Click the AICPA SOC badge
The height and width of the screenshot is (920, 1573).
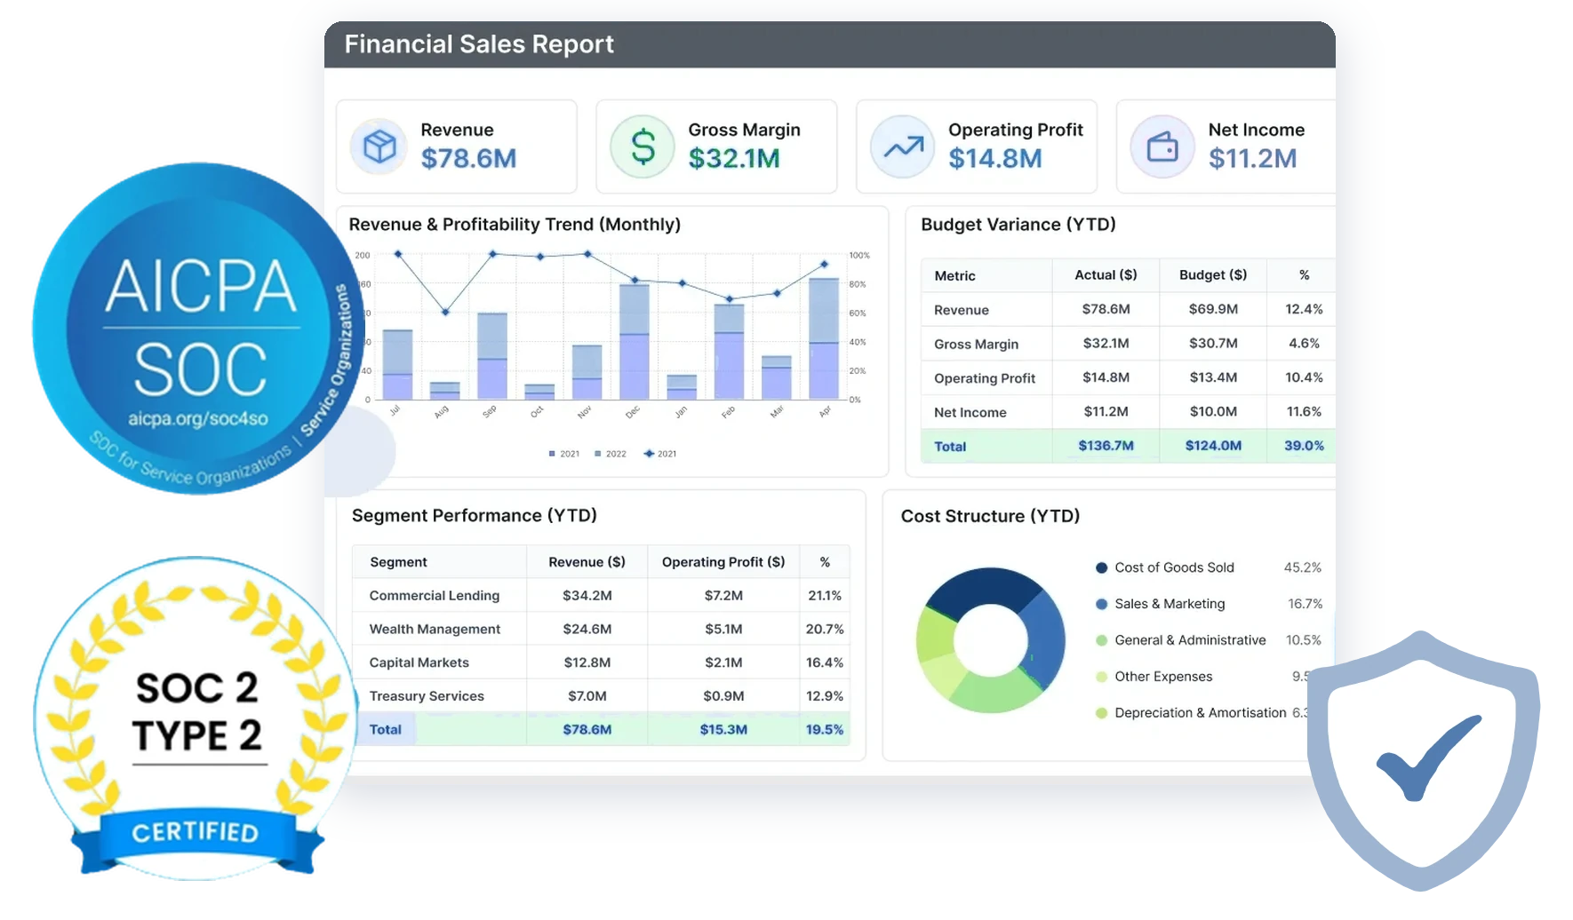(197, 329)
